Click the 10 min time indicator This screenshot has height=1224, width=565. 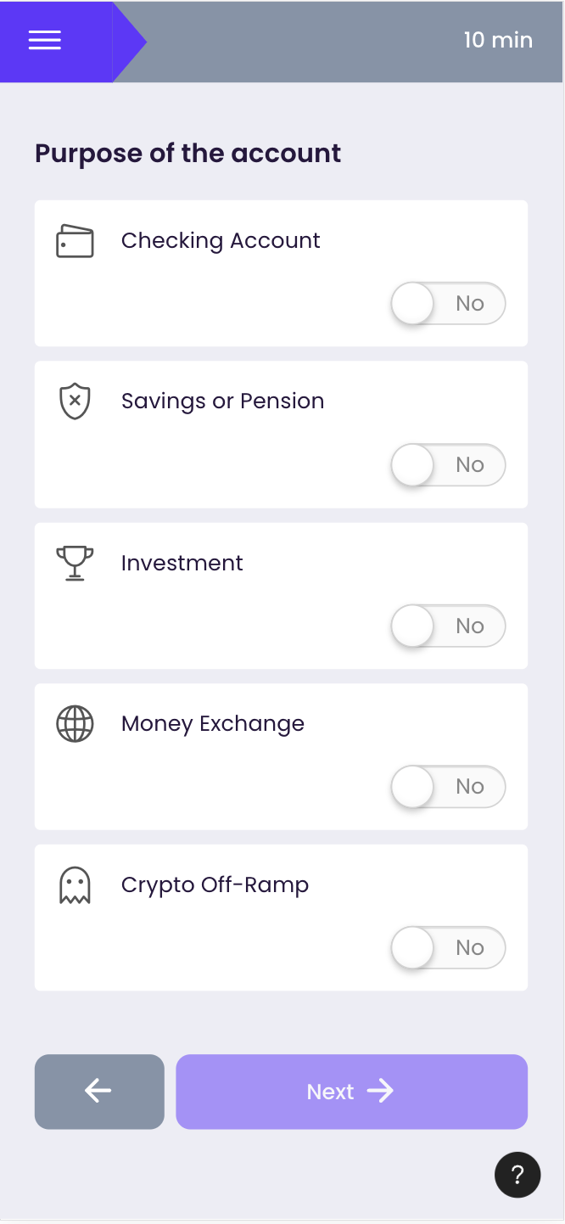coord(498,40)
